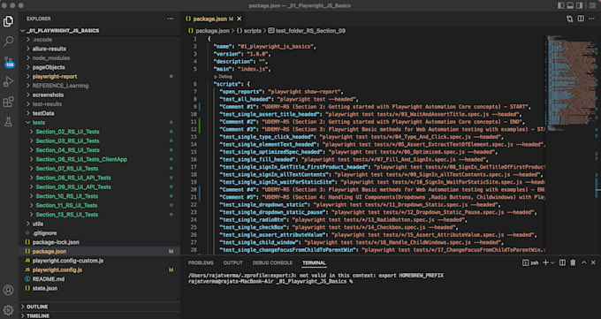Toggle the secondary side bar layout icon

[x=579, y=5]
